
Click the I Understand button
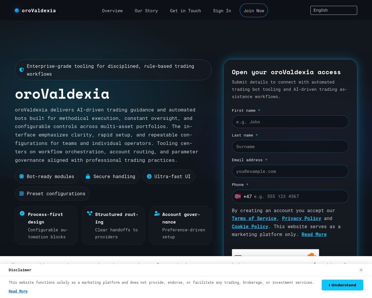tap(342, 285)
